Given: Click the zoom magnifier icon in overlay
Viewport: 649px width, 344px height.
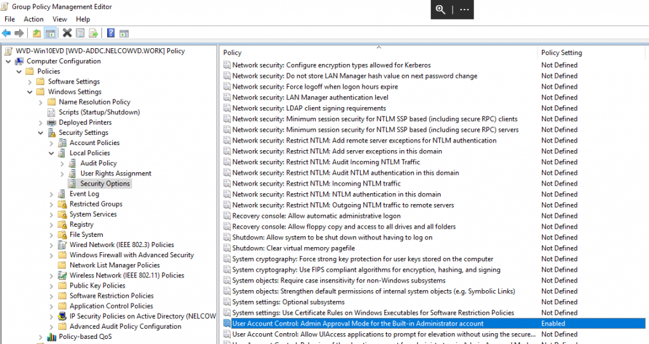Looking at the screenshot, I should pos(440,10).
